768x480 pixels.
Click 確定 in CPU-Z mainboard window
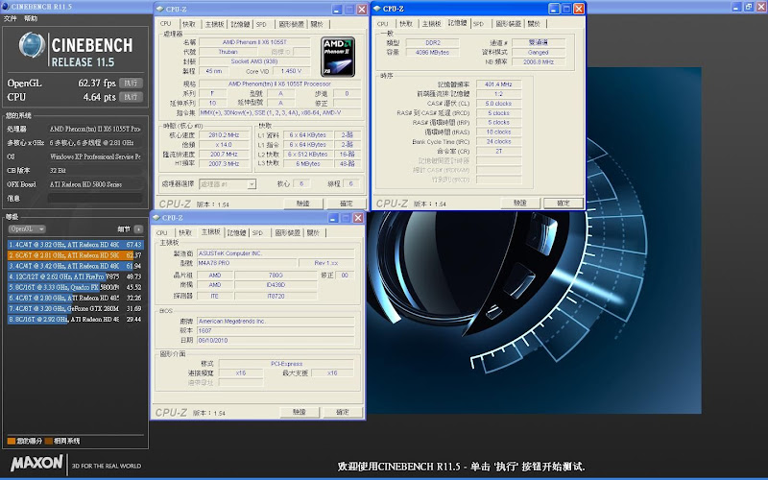point(343,413)
